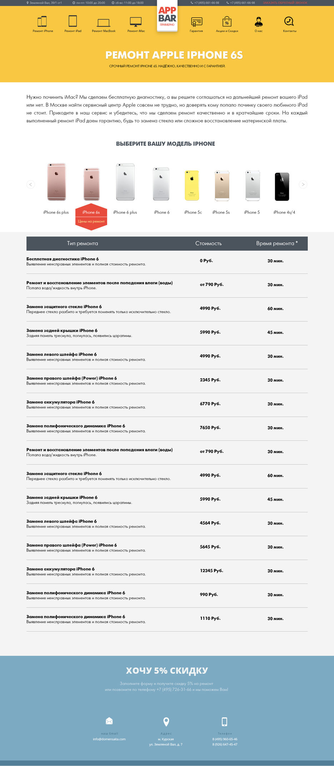
Task: Open the Ремонт MacBook laptop icon
Action: coord(104,23)
